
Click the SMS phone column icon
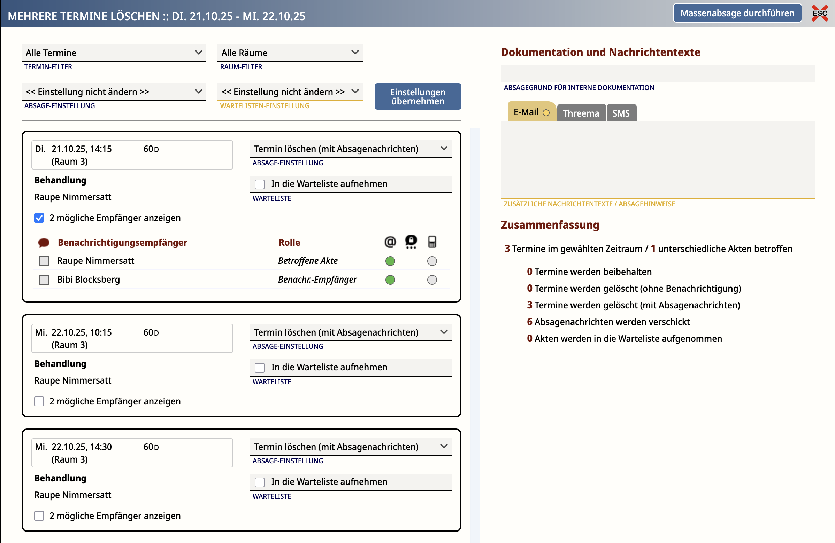(432, 242)
